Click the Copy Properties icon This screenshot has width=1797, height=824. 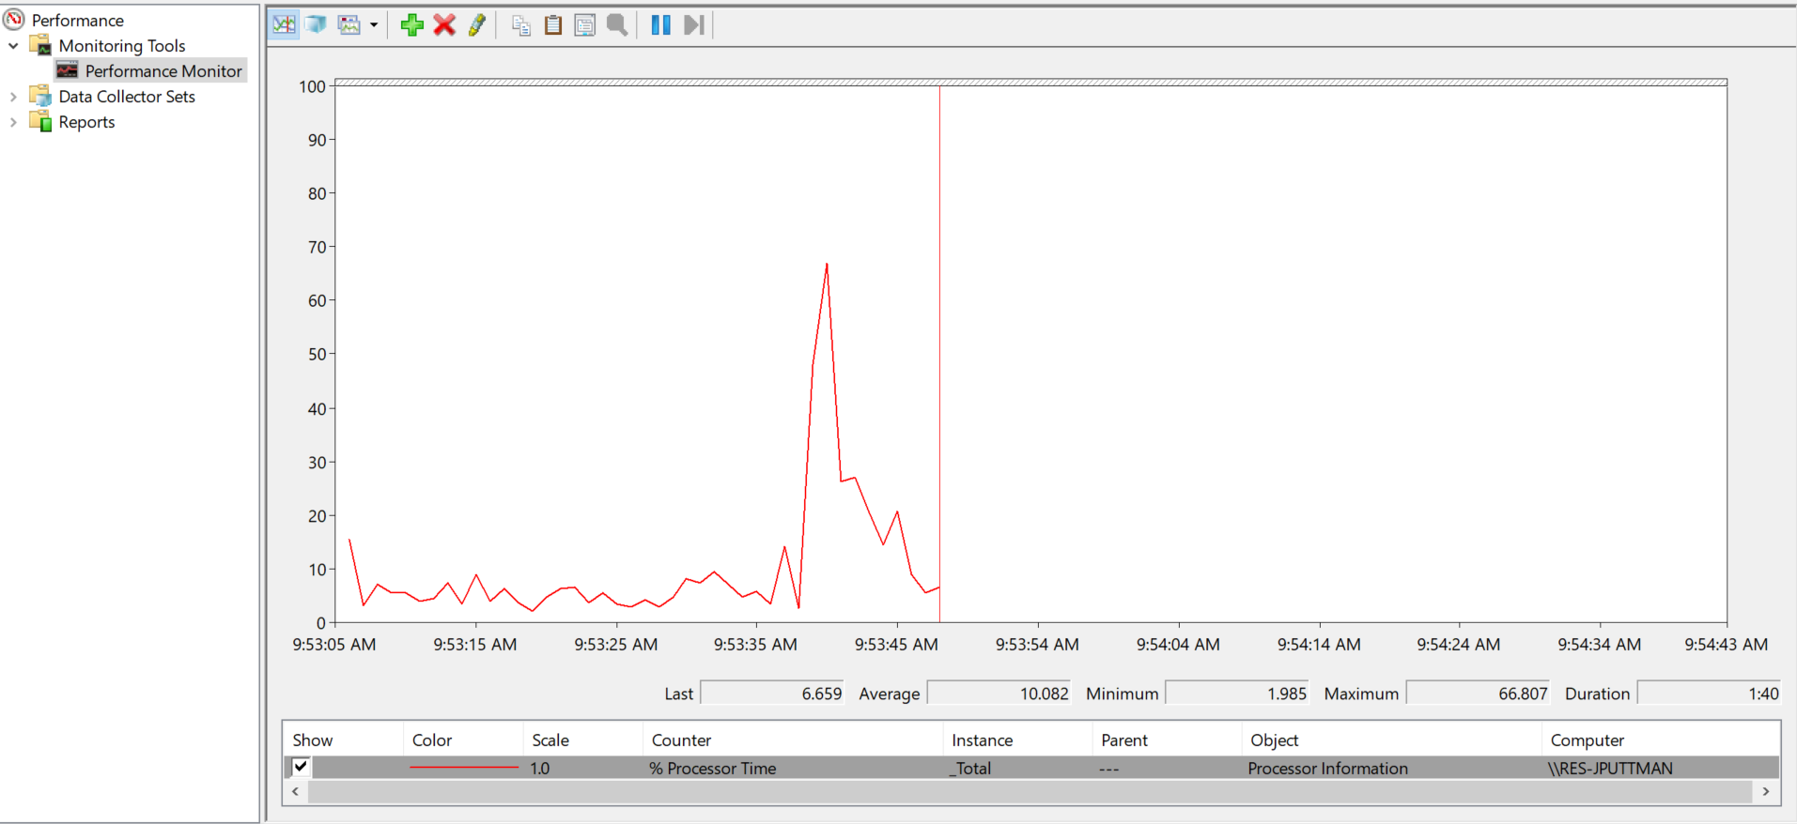click(521, 25)
